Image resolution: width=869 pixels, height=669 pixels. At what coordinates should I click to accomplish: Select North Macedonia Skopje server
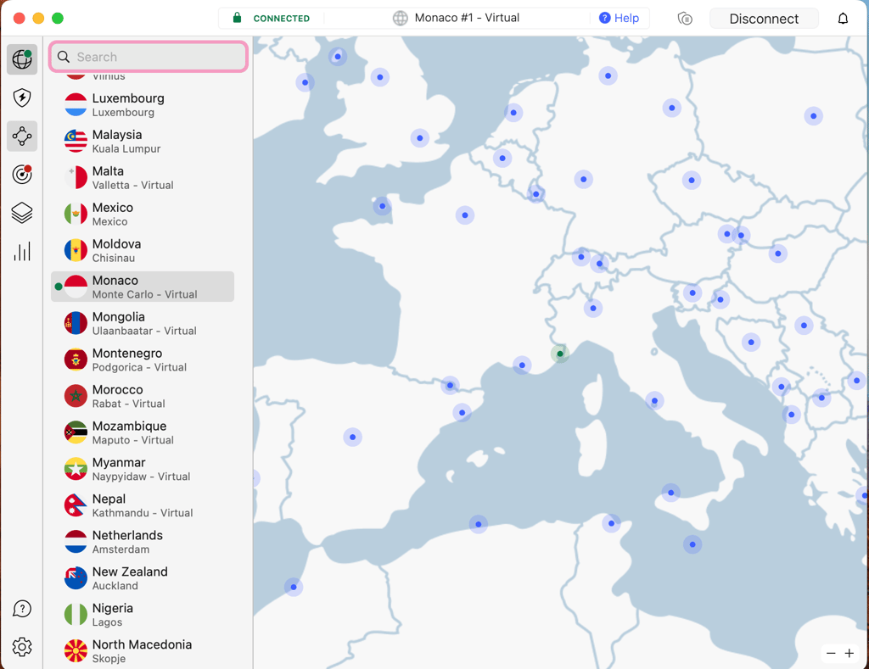point(143,650)
